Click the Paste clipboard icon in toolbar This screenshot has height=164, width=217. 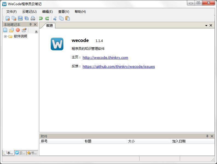click(x=68, y=19)
